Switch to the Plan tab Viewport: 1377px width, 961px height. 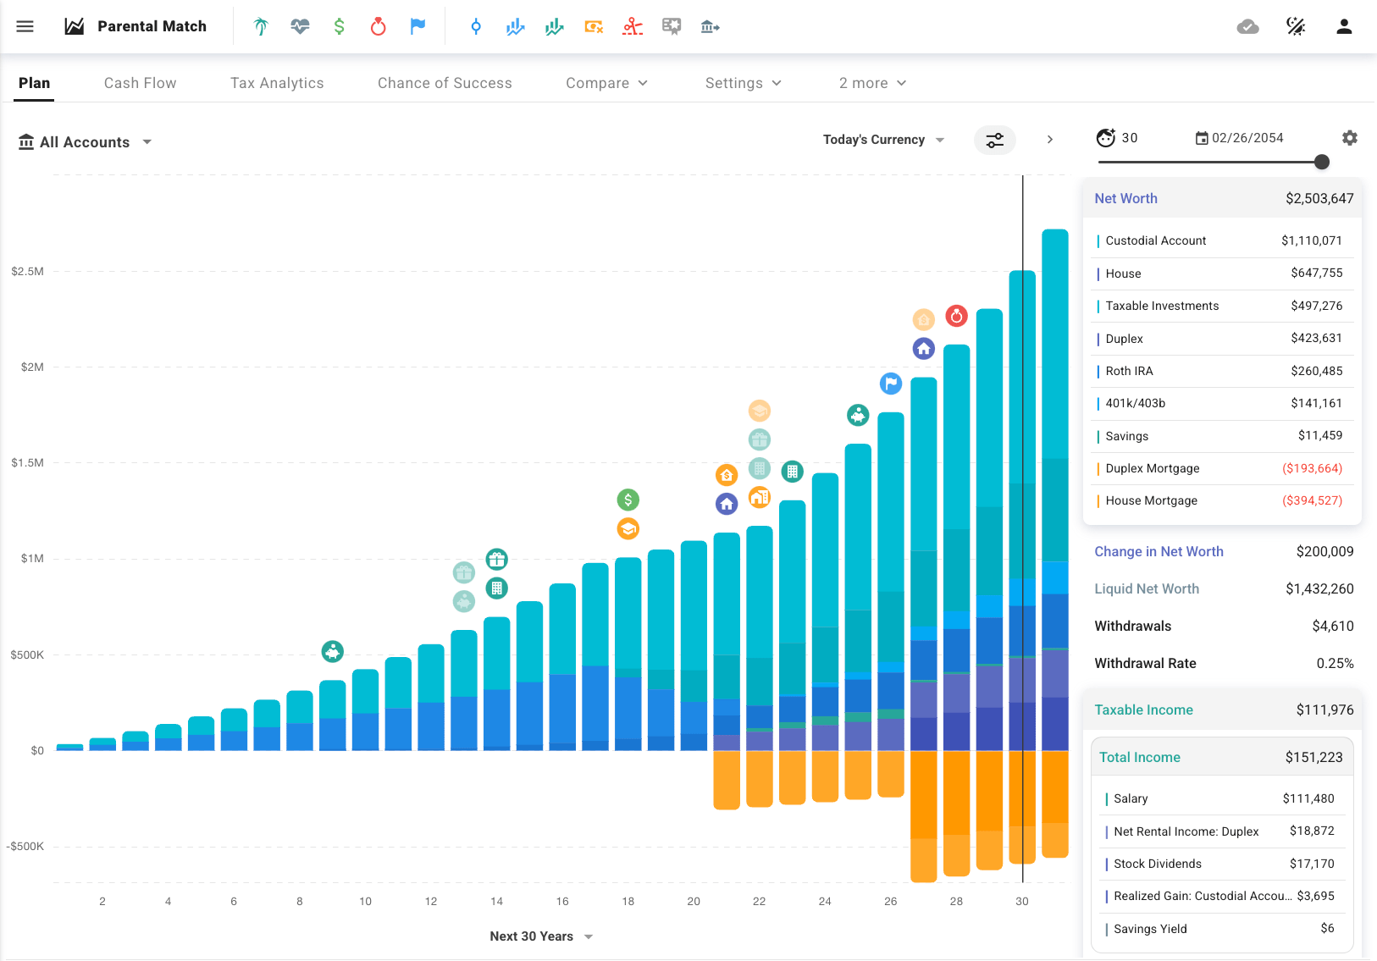tap(34, 83)
